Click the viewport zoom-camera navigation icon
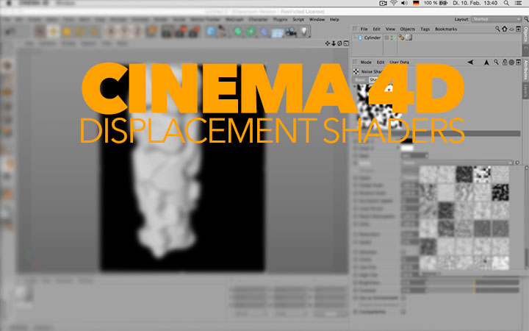Image resolution: width=529 pixels, height=331 pixels. 334,43
